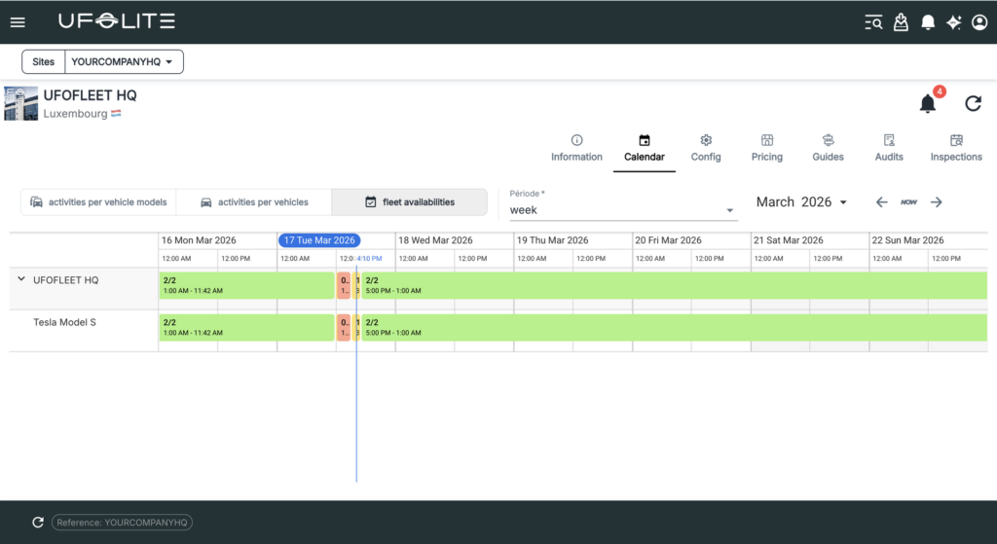Collapse the UFOFLEET HQ row
The image size is (997, 544).
pyautogui.click(x=20, y=279)
